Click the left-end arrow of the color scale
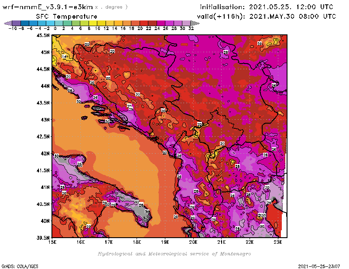Screen dimensions: 349x269 [7, 23]
